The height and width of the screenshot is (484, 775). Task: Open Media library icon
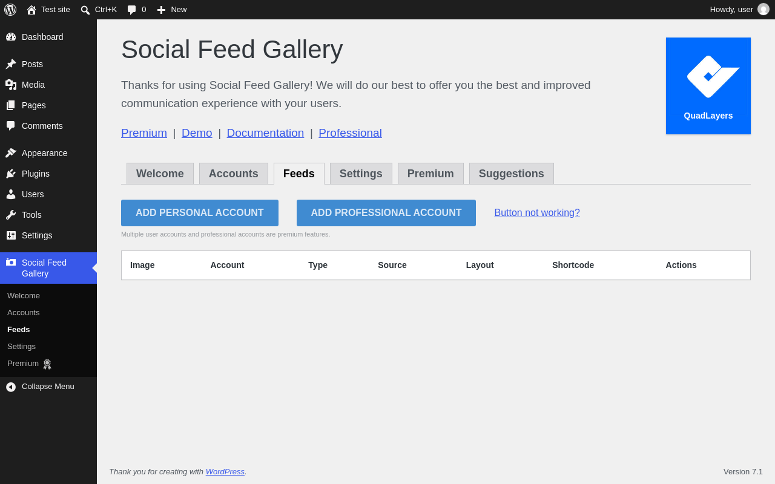coord(11,85)
